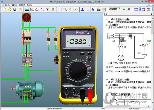
Task: Click the blue split-panel layout icon
Action: point(136,9)
